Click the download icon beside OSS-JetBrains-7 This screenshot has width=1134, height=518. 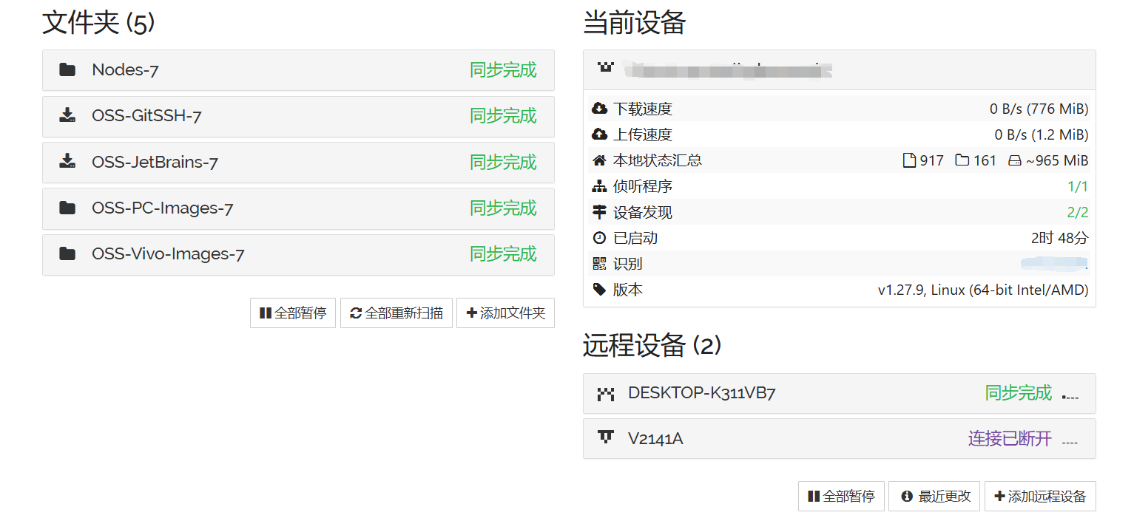pos(67,162)
